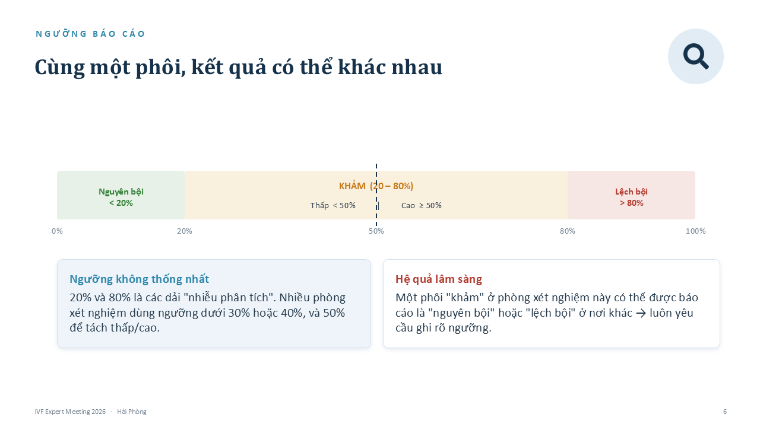Click the dashed 50% marker line
760x427 pixels.
376,195
